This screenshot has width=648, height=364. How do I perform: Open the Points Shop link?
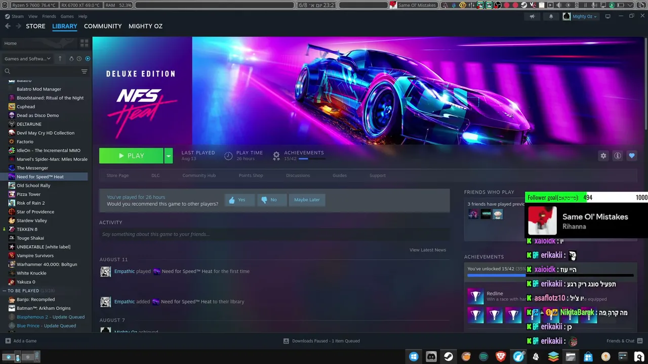[x=251, y=175]
